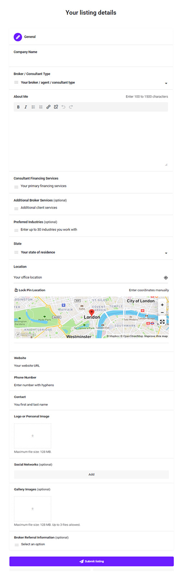The height and width of the screenshot is (572, 179).
Task: Open the State of residence dropdown
Action: tap(91, 253)
